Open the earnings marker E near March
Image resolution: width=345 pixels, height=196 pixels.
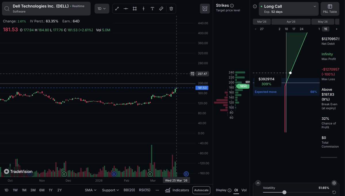pyautogui.click(x=150, y=174)
